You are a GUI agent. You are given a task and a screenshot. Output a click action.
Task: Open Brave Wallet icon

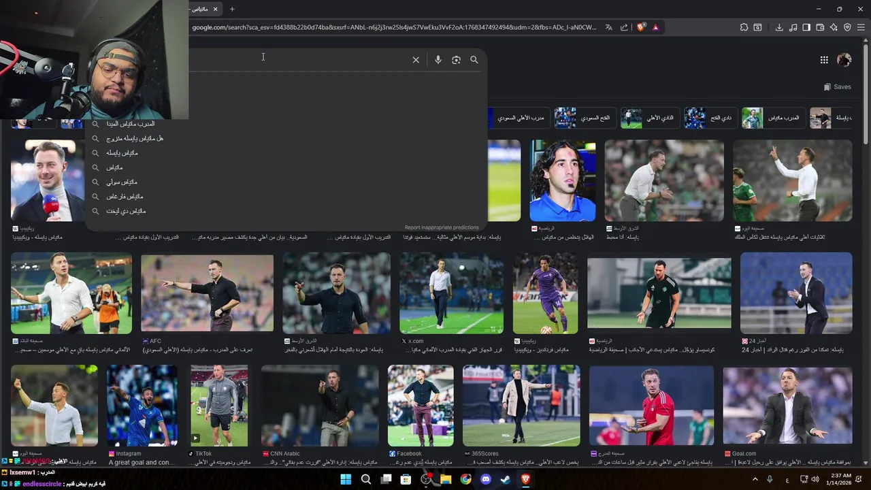tap(820, 27)
